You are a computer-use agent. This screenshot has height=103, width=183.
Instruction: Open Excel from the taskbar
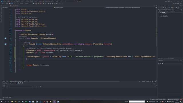[26, 102]
